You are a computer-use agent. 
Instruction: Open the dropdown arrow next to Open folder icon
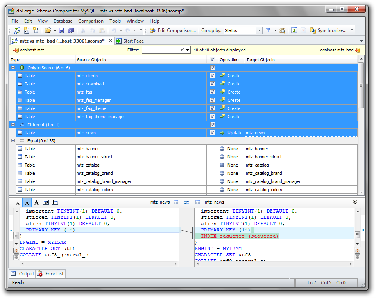tap(55, 31)
